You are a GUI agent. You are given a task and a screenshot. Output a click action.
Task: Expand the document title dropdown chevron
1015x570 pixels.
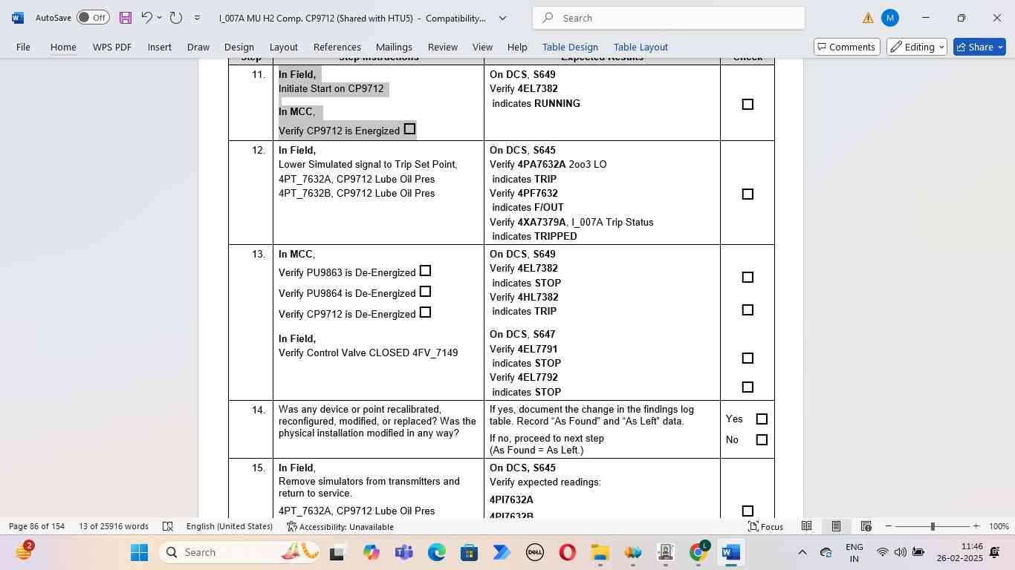(x=503, y=18)
